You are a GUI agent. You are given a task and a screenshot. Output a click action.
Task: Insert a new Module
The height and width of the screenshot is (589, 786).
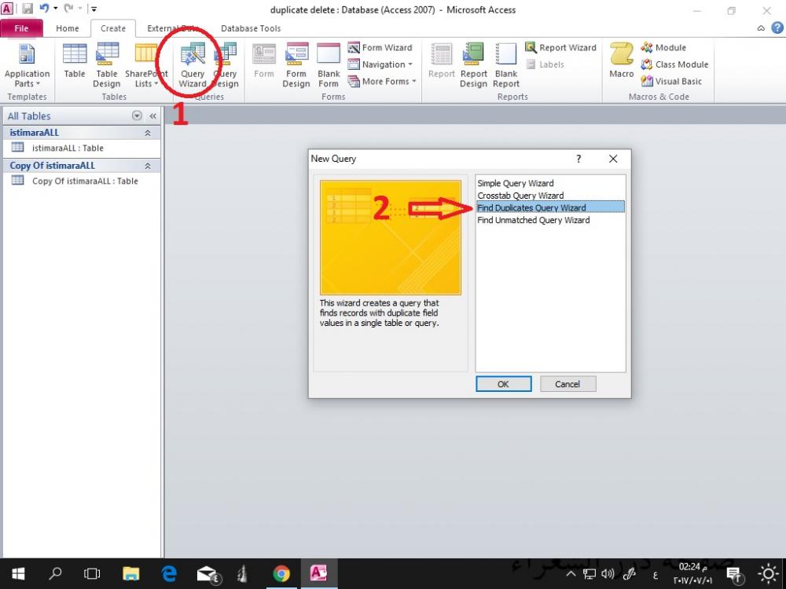pyautogui.click(x=663, y=48)
